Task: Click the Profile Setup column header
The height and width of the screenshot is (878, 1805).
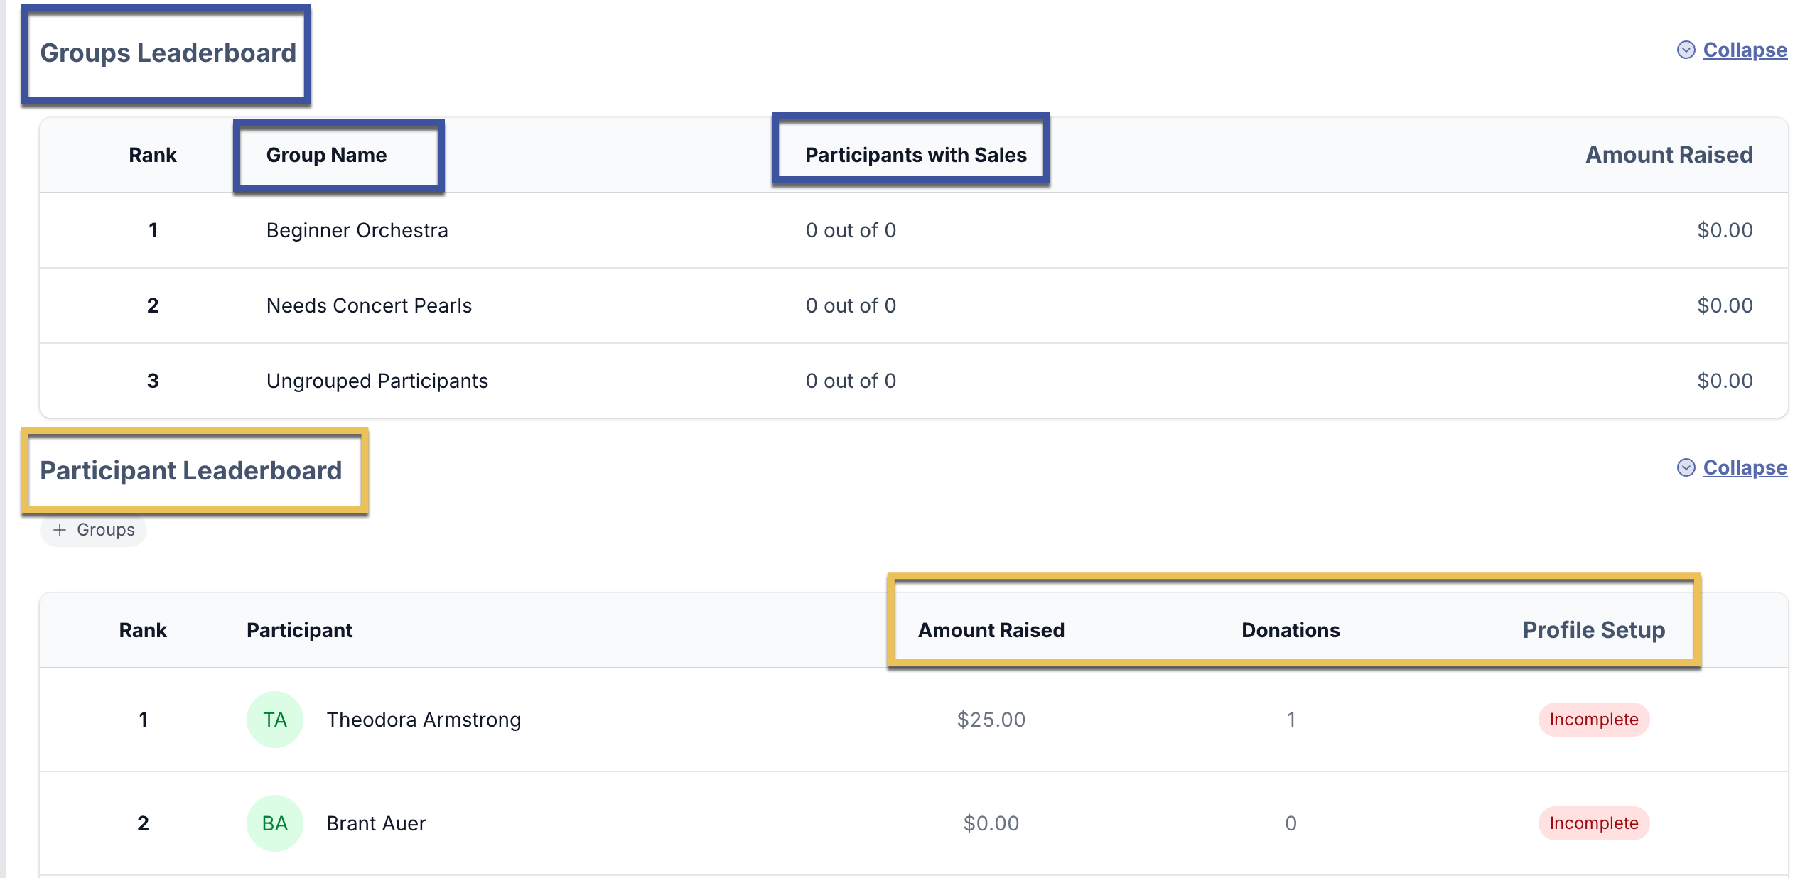Action: coord(1593,630)
